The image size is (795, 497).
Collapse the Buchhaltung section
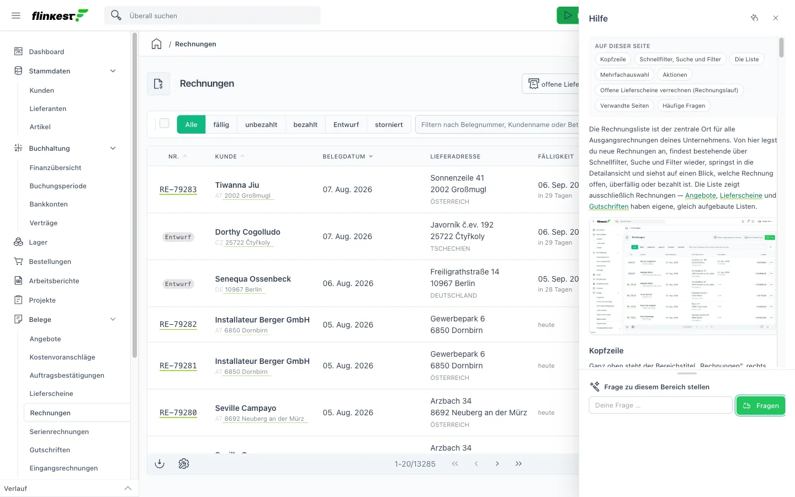[113, 149]
